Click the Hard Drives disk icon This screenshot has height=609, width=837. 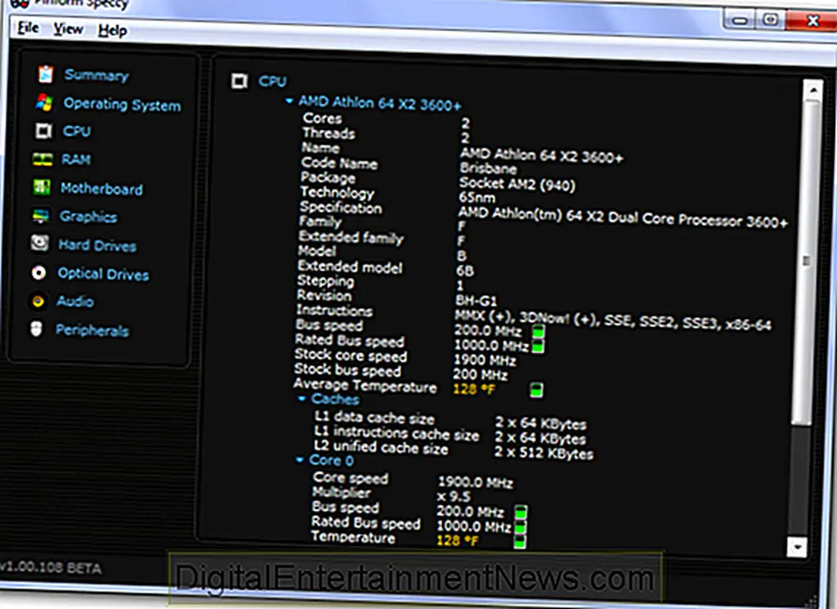39,244
